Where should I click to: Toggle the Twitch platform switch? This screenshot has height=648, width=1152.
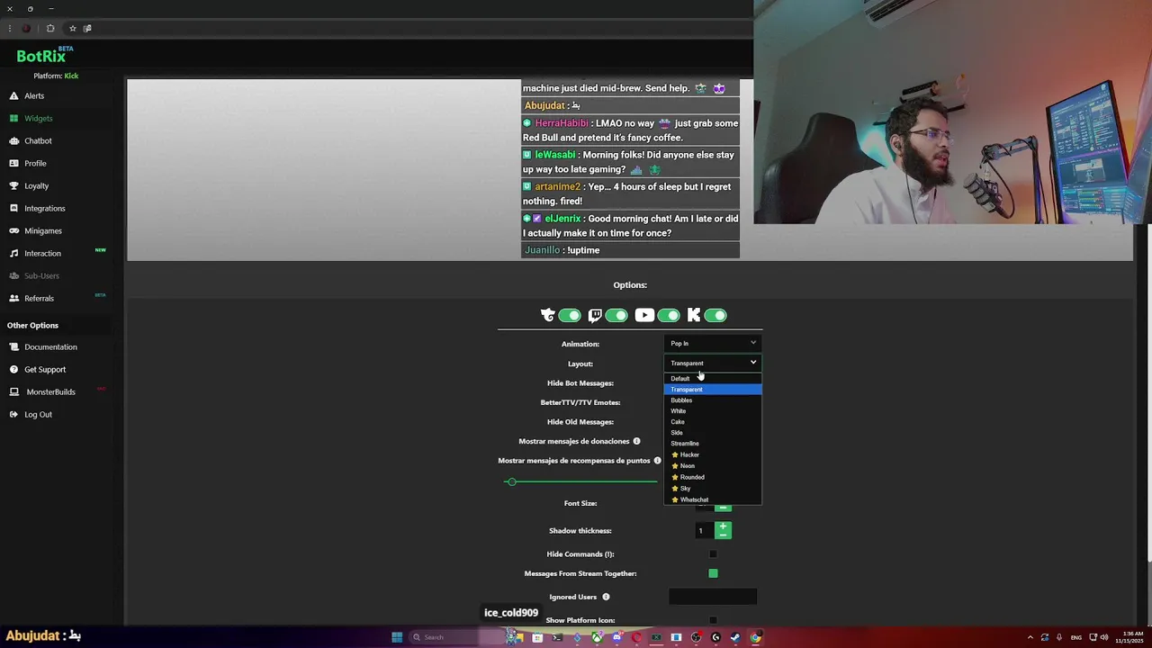[x=616, y=315]
